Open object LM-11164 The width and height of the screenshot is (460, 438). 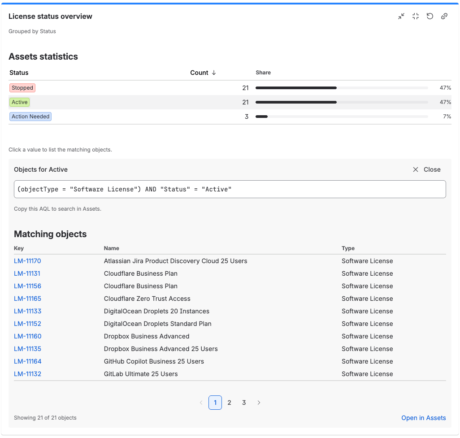tap(28, 361)
